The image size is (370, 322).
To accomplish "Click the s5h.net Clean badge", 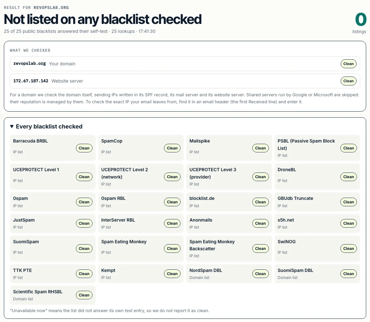I will coord(349,223).
